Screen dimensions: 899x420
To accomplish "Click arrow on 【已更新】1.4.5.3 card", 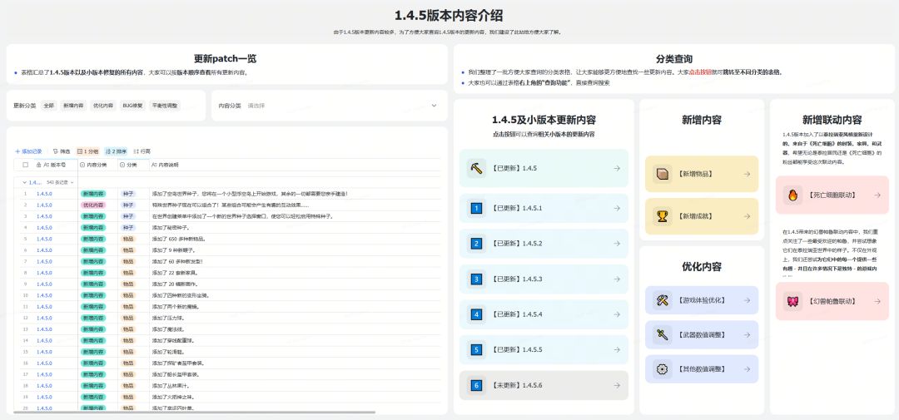I will point(616,279).
